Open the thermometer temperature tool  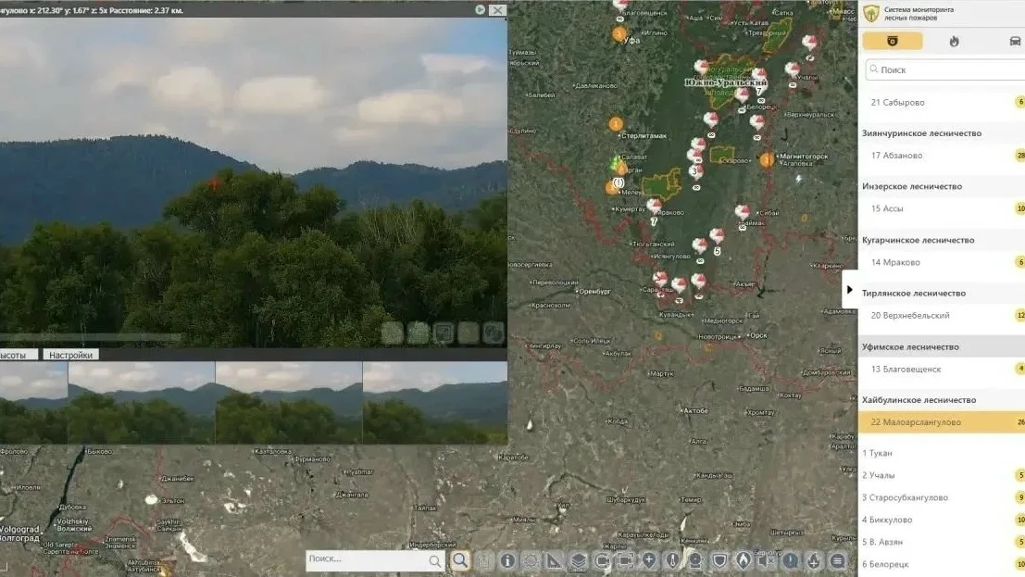click(x=672, y=560)
